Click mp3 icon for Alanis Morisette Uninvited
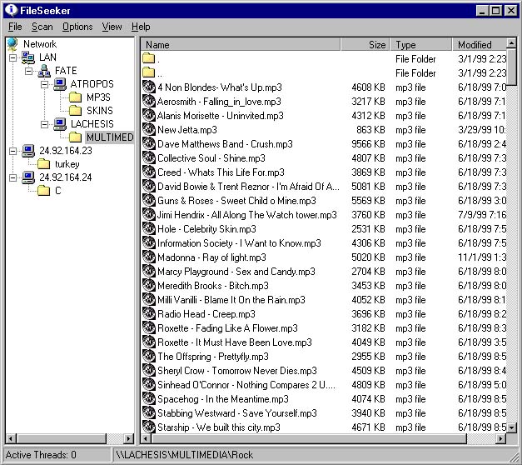This screenshot has height=465, width=522. click(x=149, y=115)
